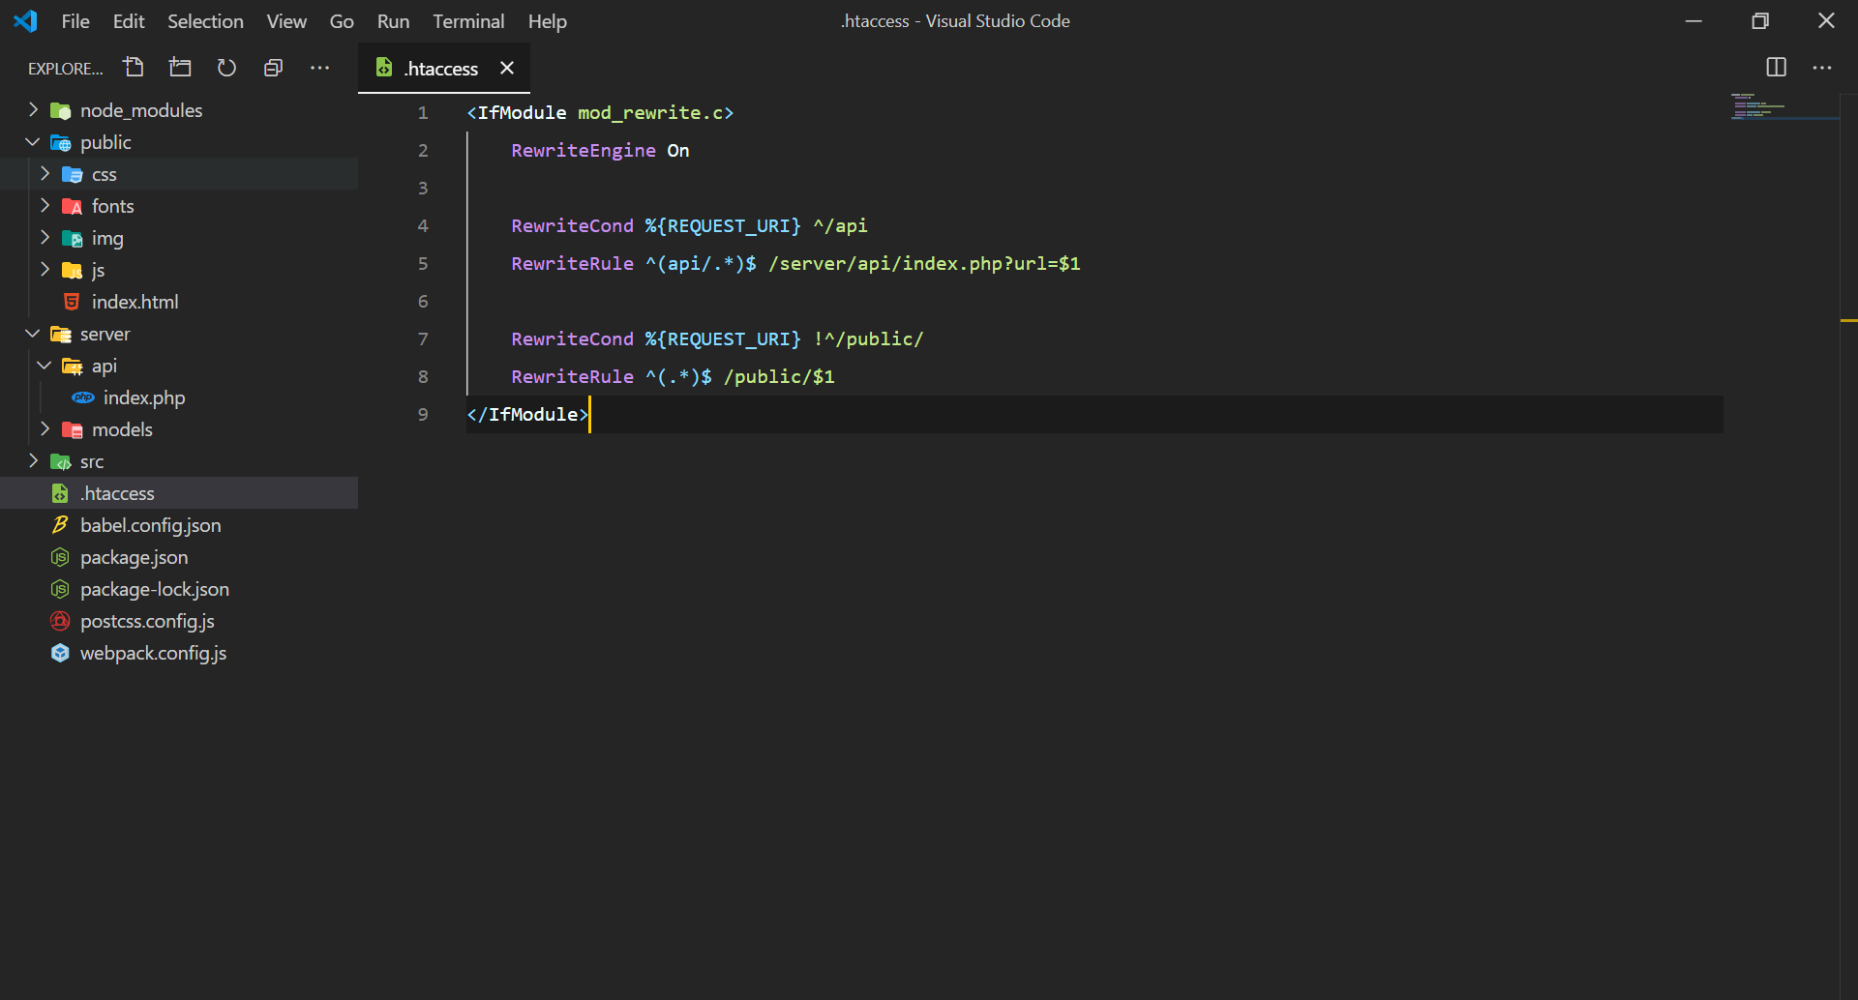1858x1000 pixels.
Task: Click the HTML icon beside index.html
Action: pyautogui.click(x=72, y=302)
